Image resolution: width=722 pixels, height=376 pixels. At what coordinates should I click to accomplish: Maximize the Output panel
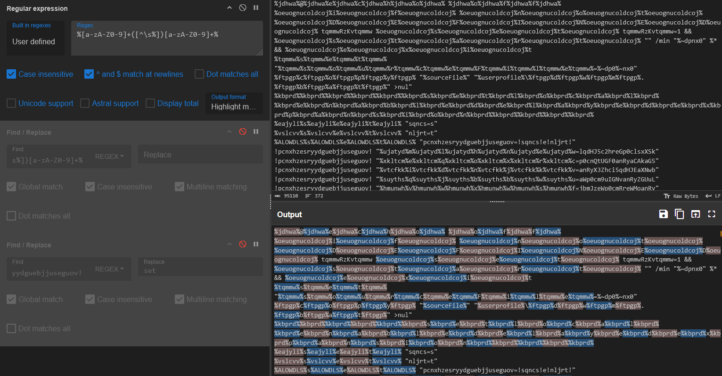coord(711,213)
